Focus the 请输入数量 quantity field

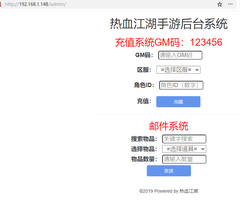[184, 159]
